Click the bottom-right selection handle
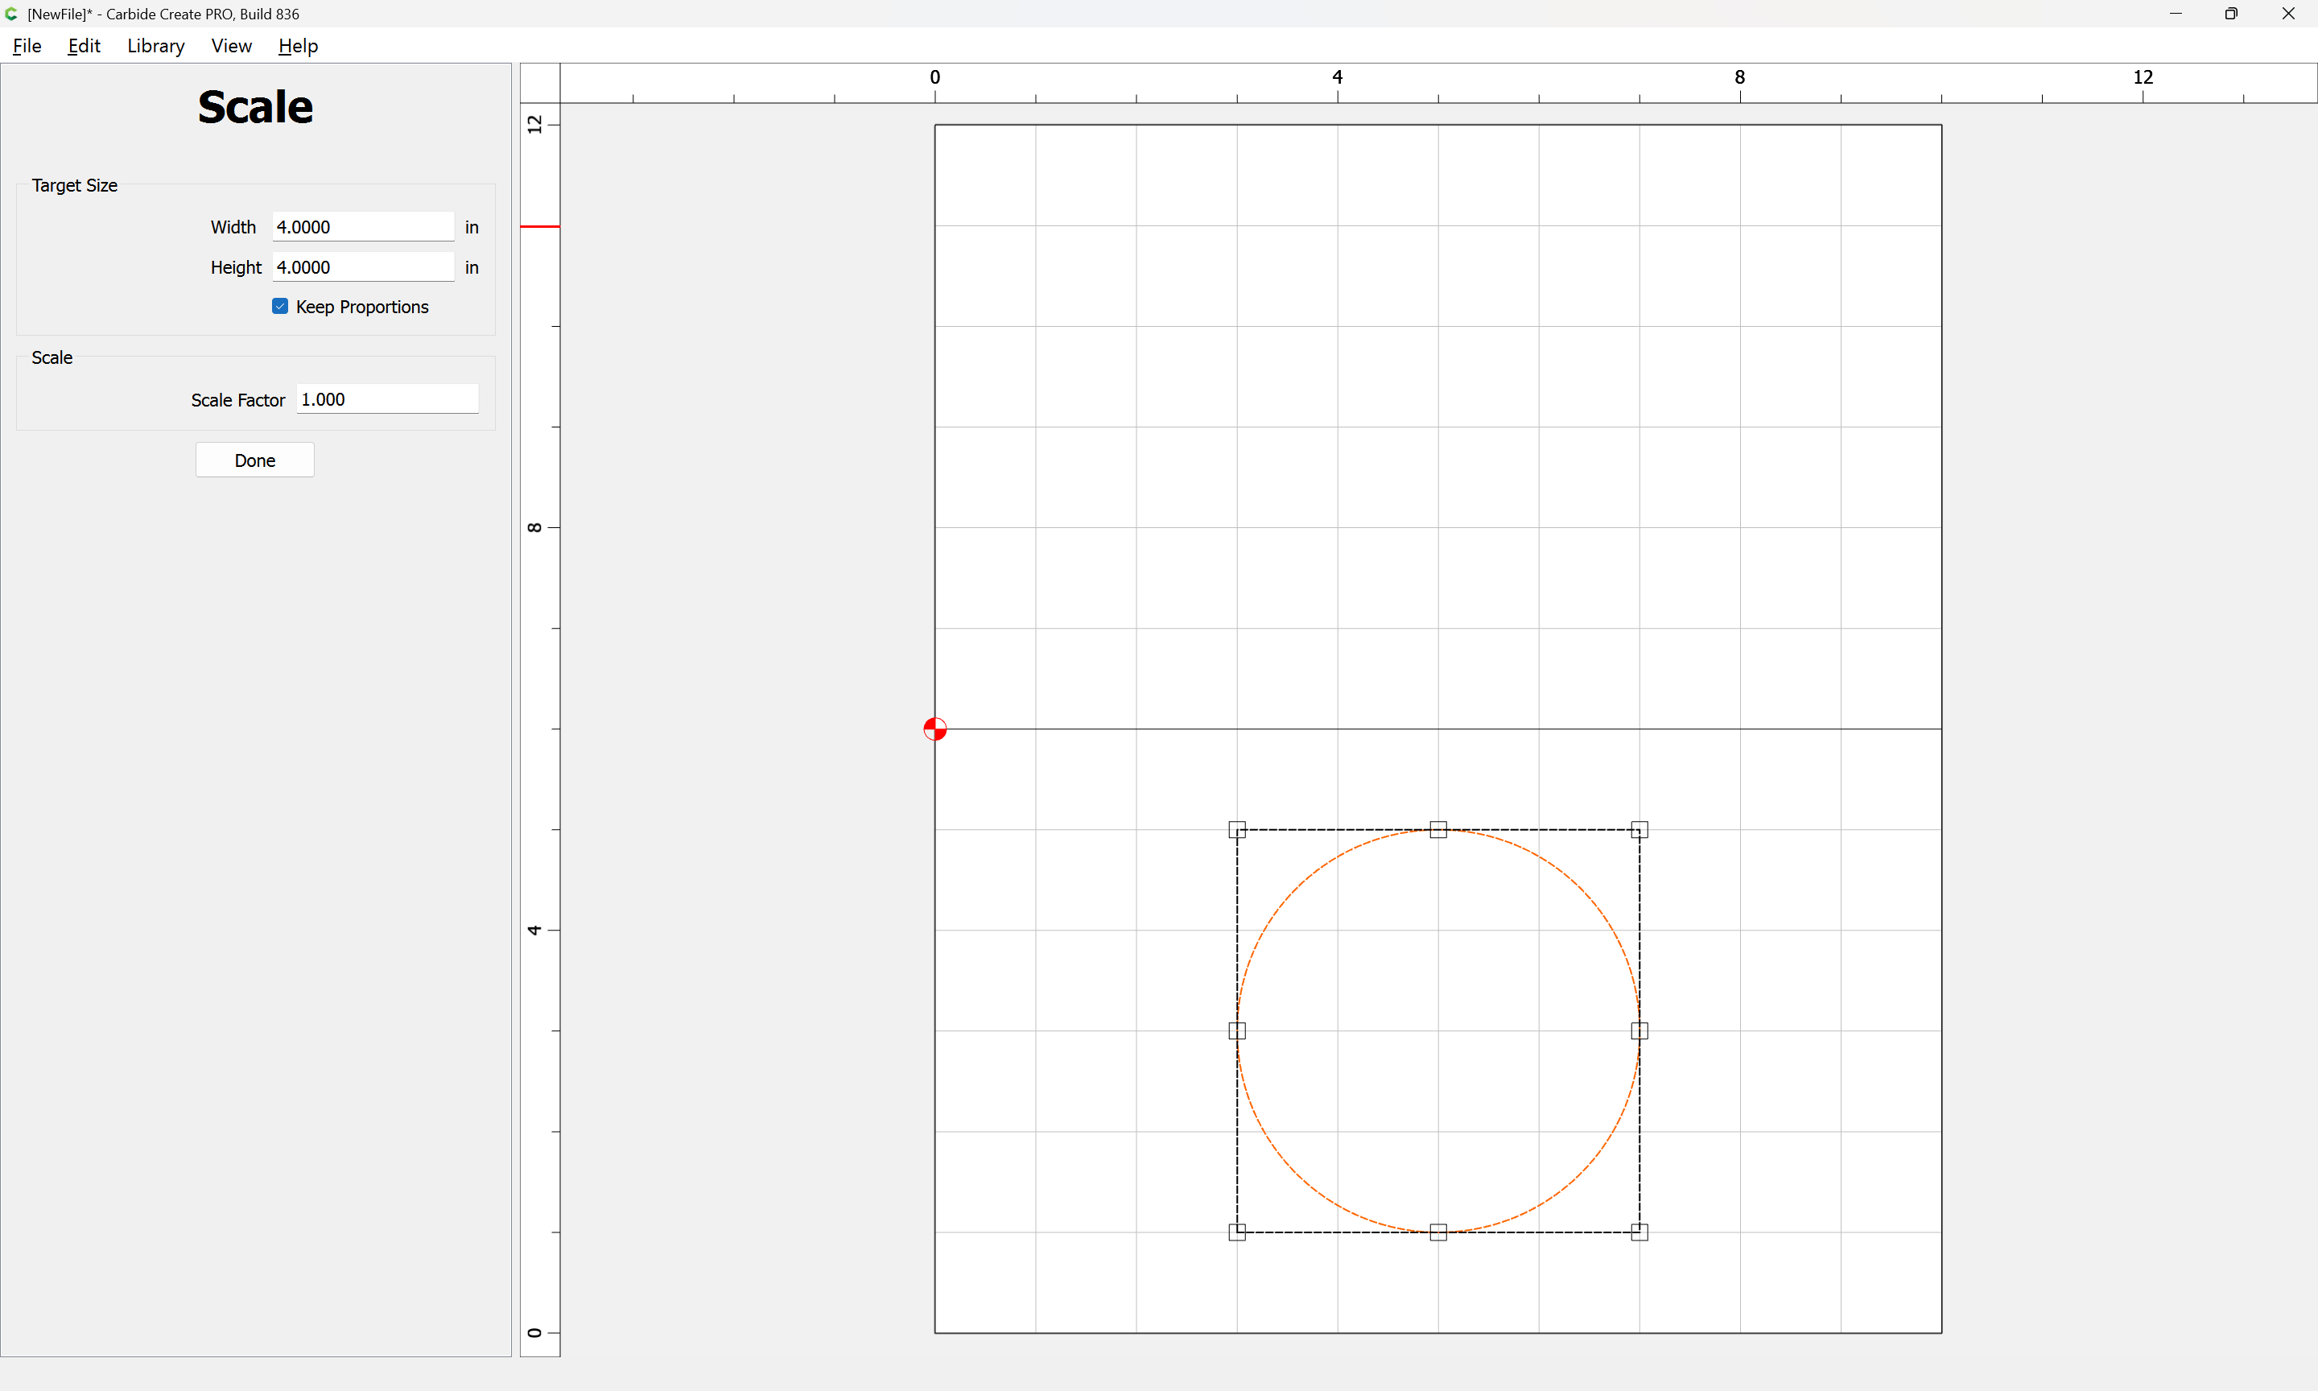 click(x=1639, y=1232)
